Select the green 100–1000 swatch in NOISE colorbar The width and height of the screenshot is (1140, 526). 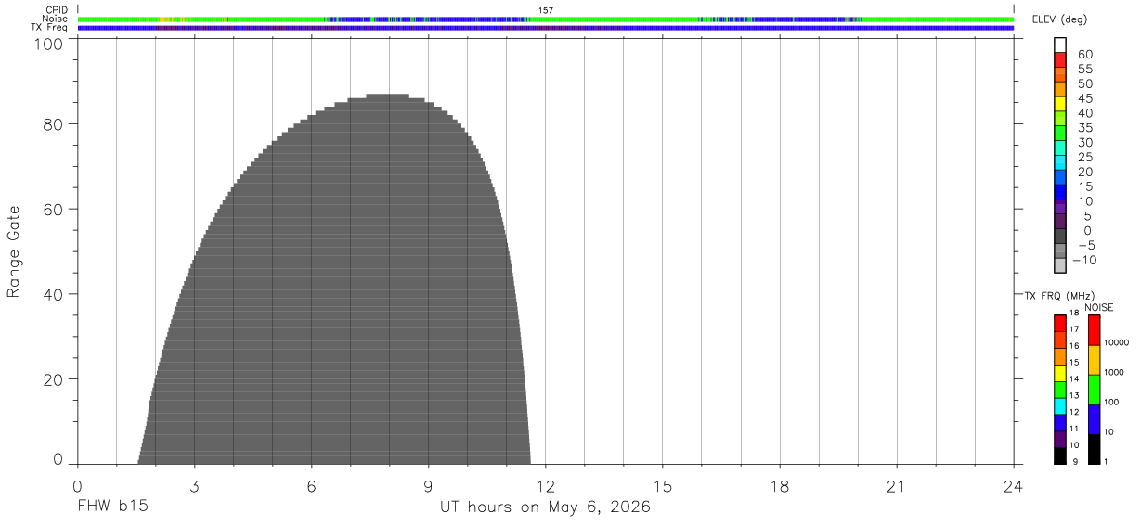[x=1094, y=390]
